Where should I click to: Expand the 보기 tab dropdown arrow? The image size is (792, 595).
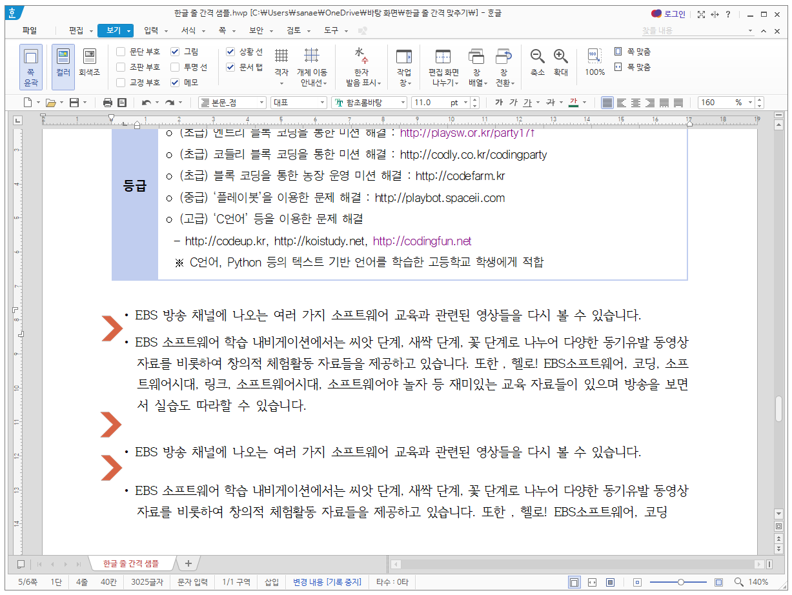coord(129,30)
